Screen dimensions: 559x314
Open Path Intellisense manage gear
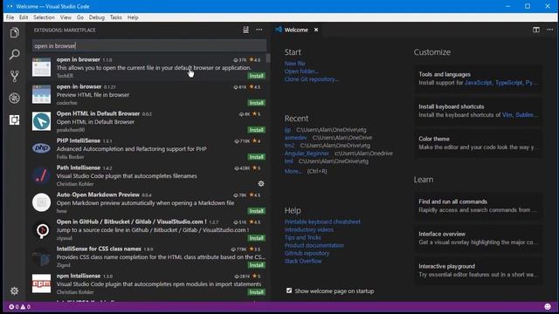pos(261,184)
